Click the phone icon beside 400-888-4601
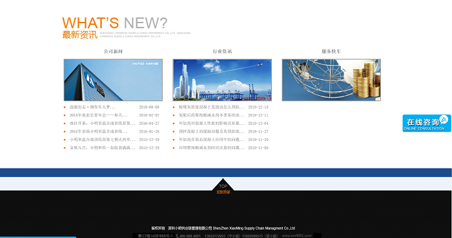The width and height of the screenshot is (452, 238). (178, 236)
